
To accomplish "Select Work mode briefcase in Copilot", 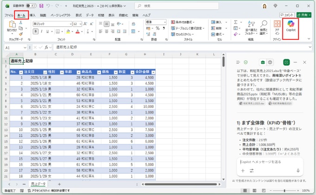I will click(263, 63).
